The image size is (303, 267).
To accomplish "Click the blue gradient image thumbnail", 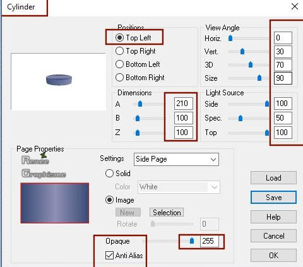I will pyautogui.click(x=55, y=203).
